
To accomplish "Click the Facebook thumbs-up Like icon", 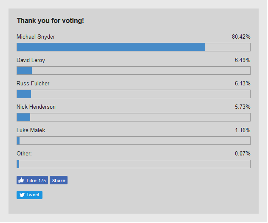I will tap(21, 180).
